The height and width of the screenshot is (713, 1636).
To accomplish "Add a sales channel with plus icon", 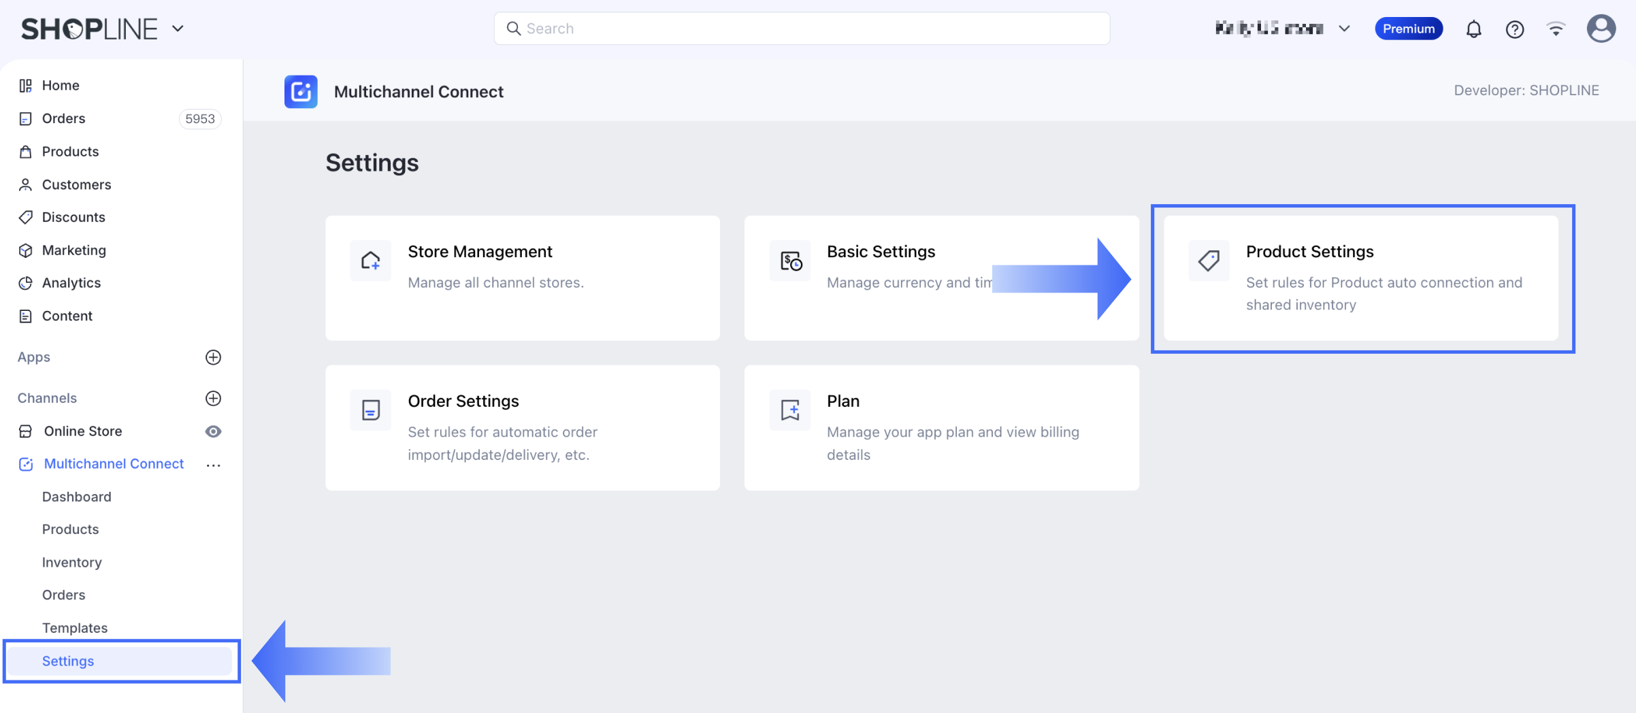I will pyautogui.click(x=213, y=398).
